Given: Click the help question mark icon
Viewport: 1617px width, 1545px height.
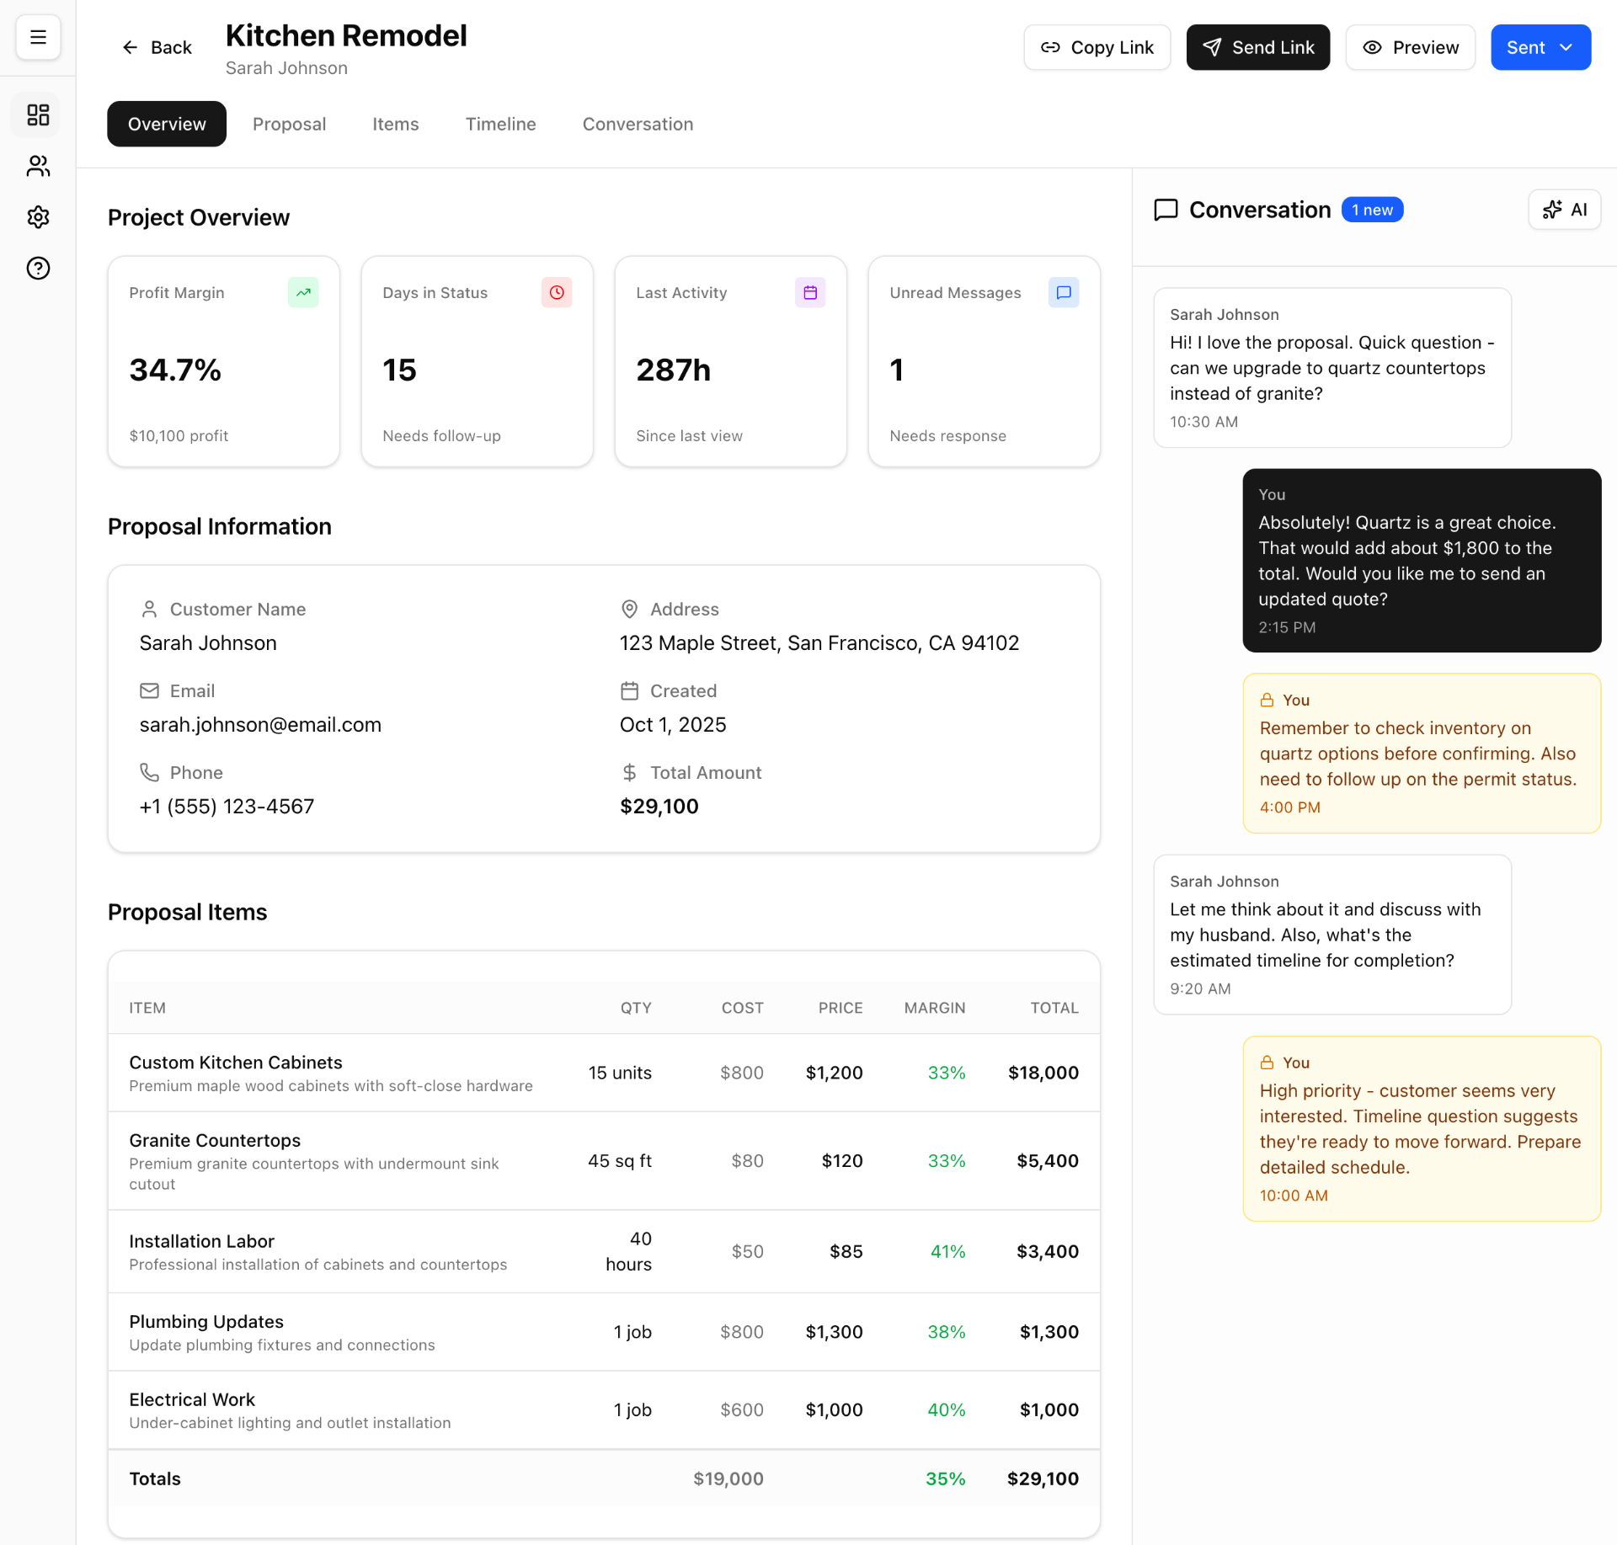Looking at the screenshot, I should (x=38, y=269).
